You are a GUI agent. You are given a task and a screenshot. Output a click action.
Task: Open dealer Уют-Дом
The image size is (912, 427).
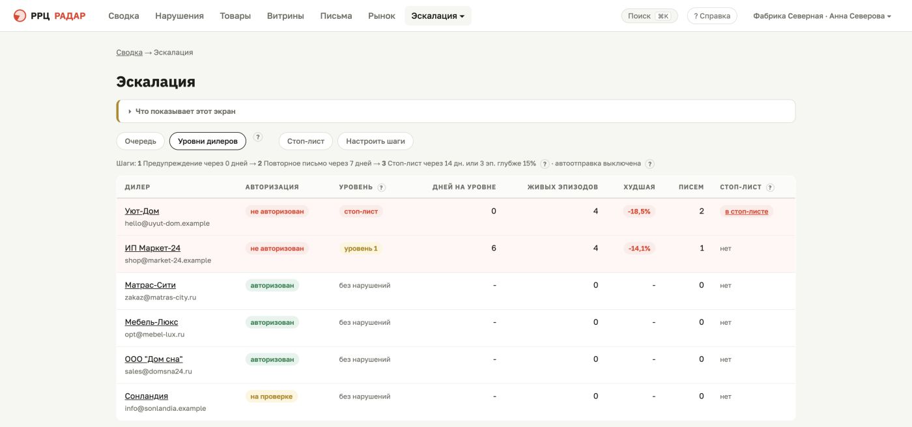(x=142, y=211)
